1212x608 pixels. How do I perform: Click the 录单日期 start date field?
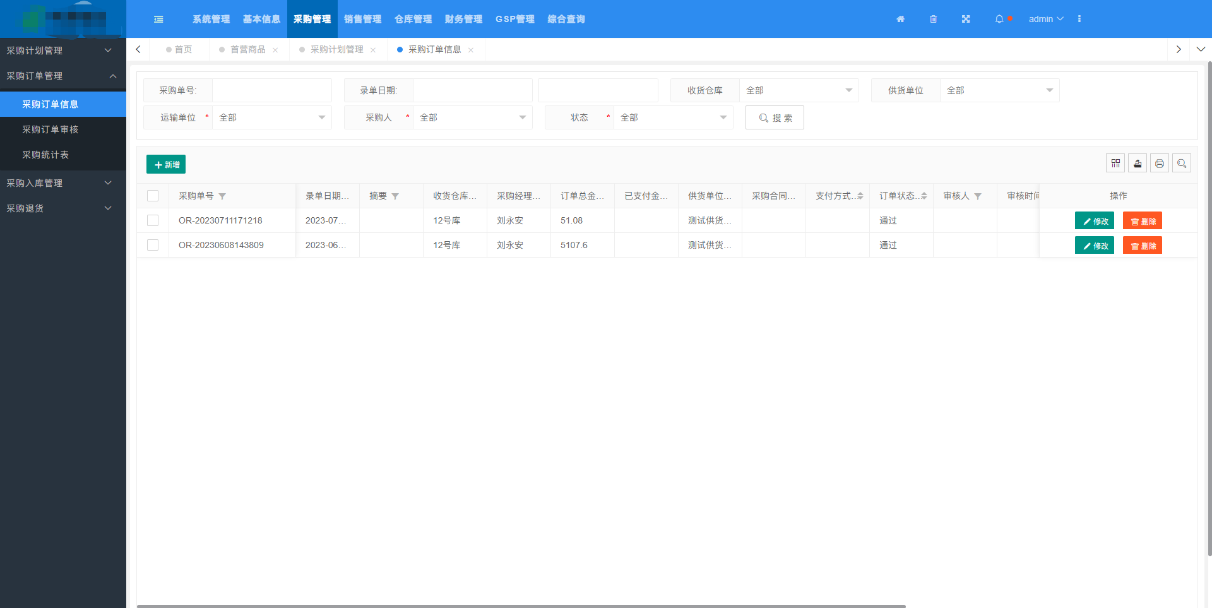coord(473,90)
